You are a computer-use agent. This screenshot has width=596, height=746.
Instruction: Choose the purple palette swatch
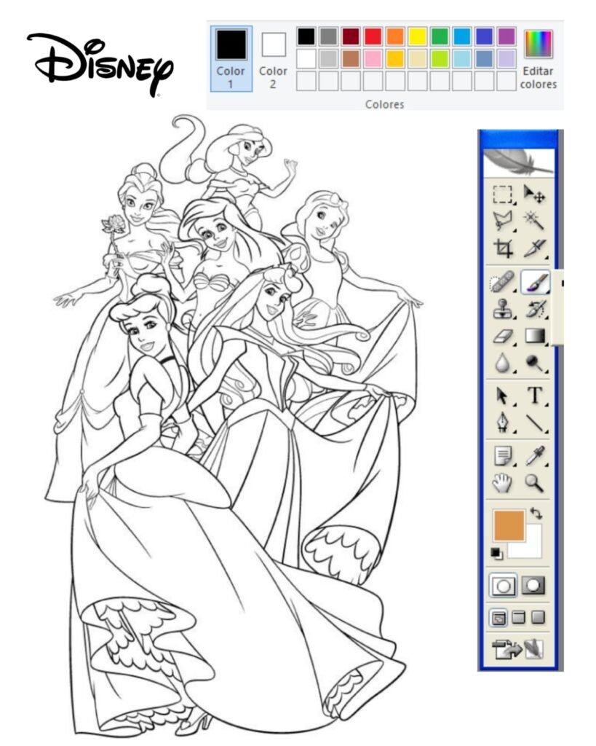[506, 36]
